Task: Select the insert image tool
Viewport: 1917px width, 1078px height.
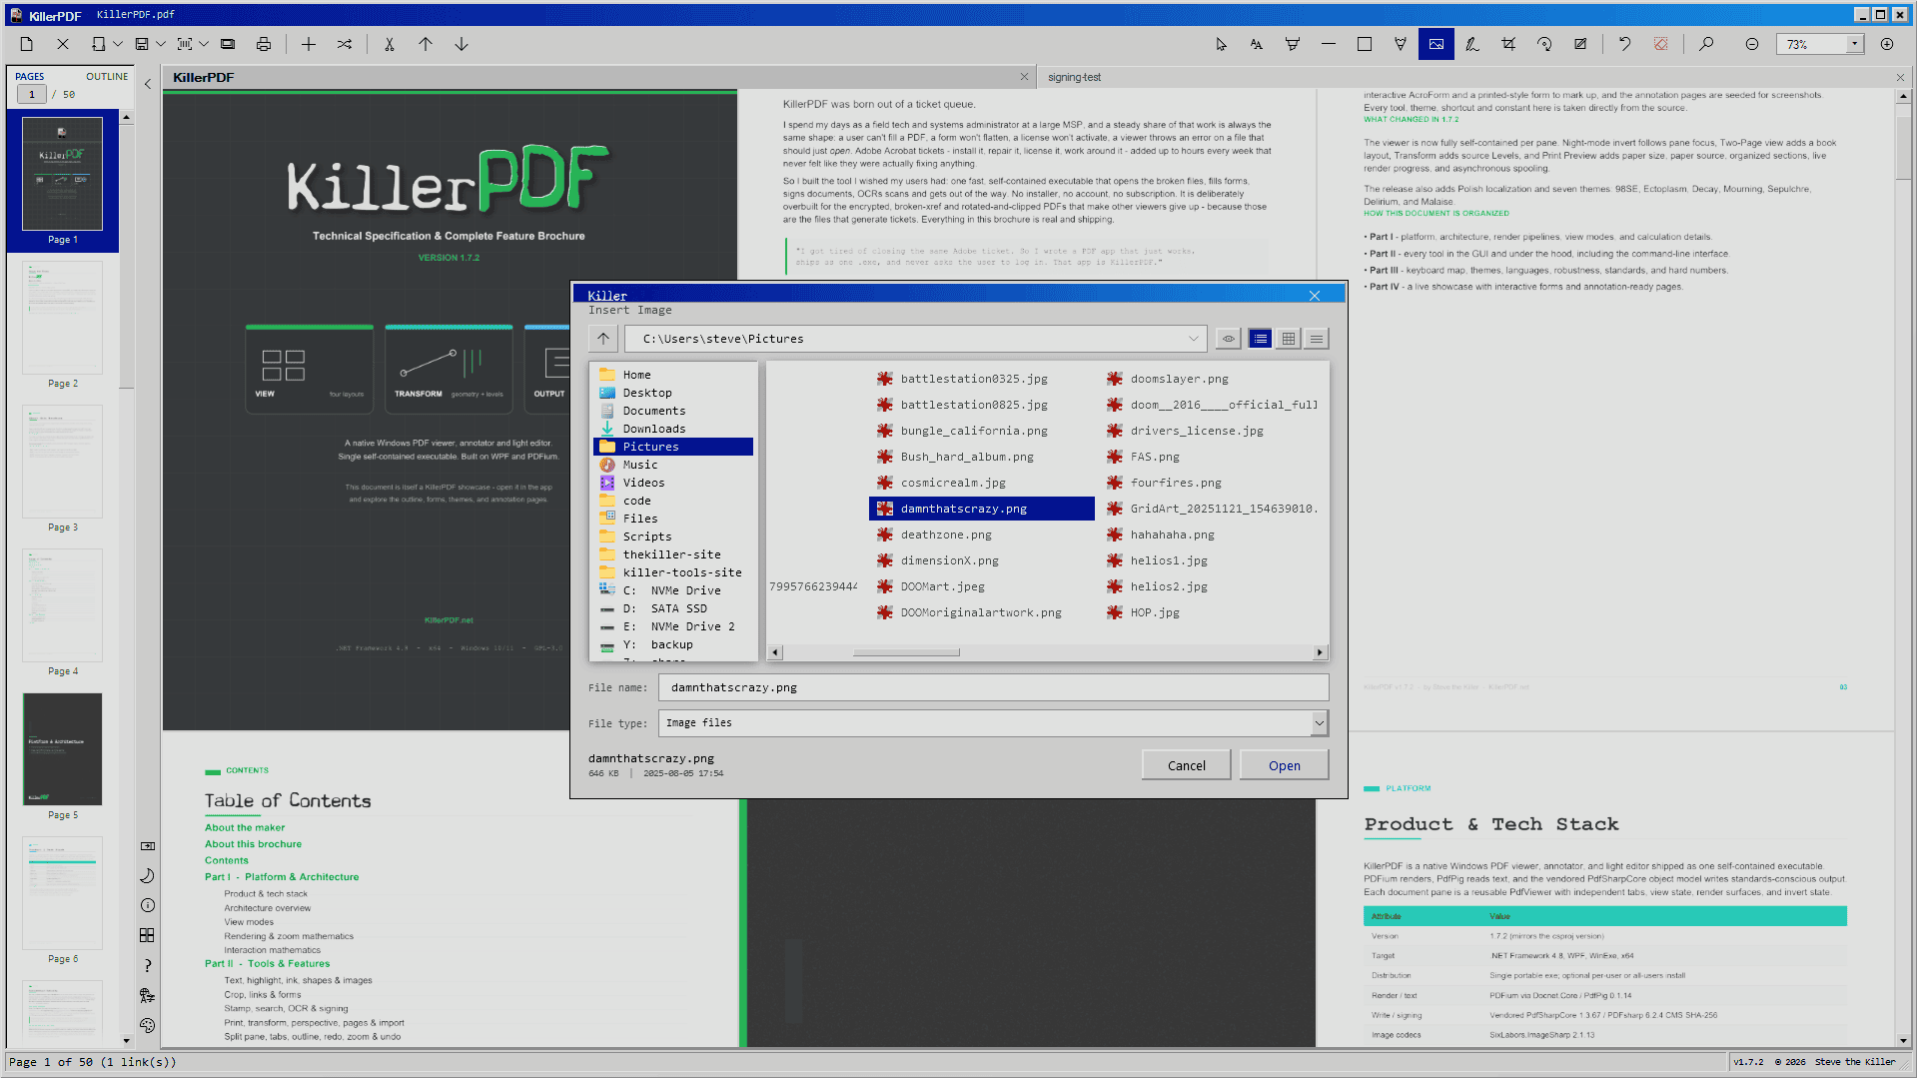Action: pos(1437,44)
